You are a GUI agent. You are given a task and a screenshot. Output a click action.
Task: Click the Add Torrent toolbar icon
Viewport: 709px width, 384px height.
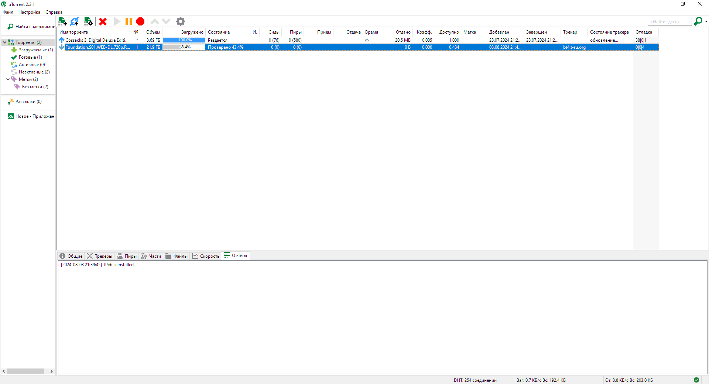[x=62, y=21]
